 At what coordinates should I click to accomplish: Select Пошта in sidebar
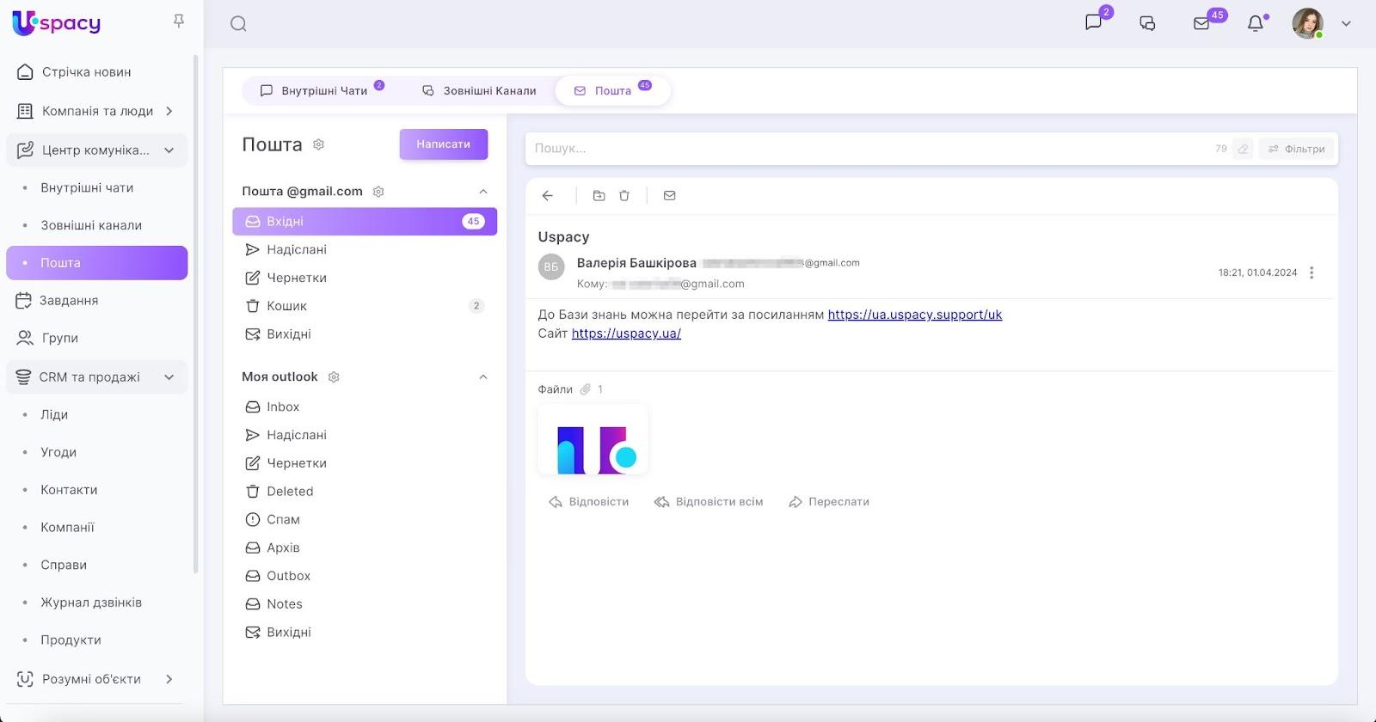pos(96,263)
